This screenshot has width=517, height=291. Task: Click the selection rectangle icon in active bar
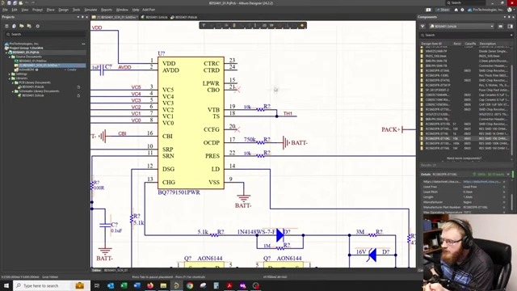tap(219, 25)
